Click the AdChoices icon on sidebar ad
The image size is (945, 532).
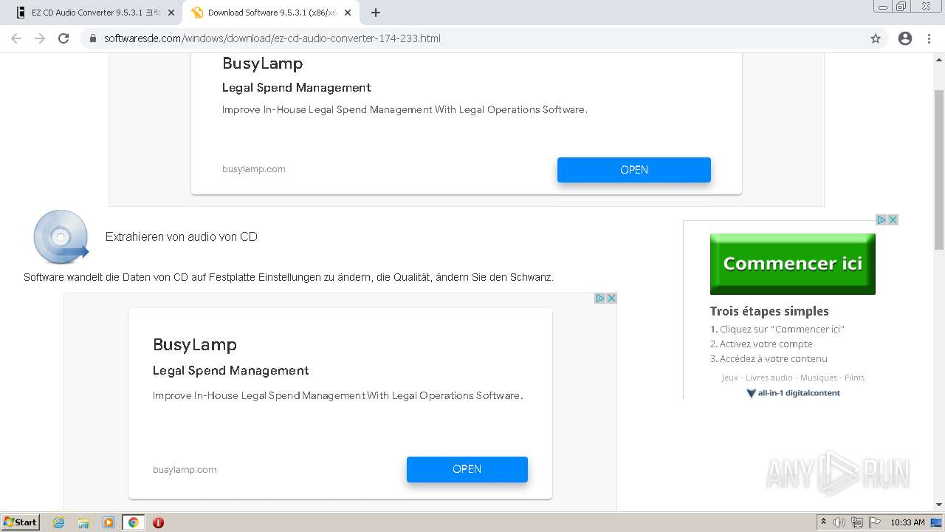tap(882, 219)
